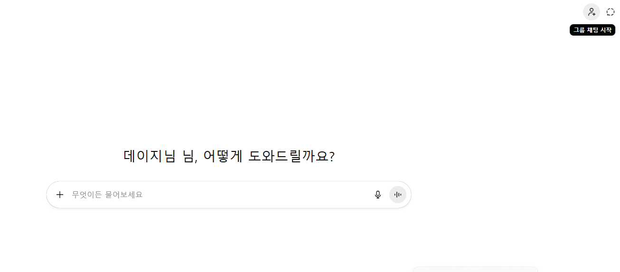Click the add-person group chat icon
Image resolution: width=620 pixels, height=272 pixels.
tap(592, 12)
